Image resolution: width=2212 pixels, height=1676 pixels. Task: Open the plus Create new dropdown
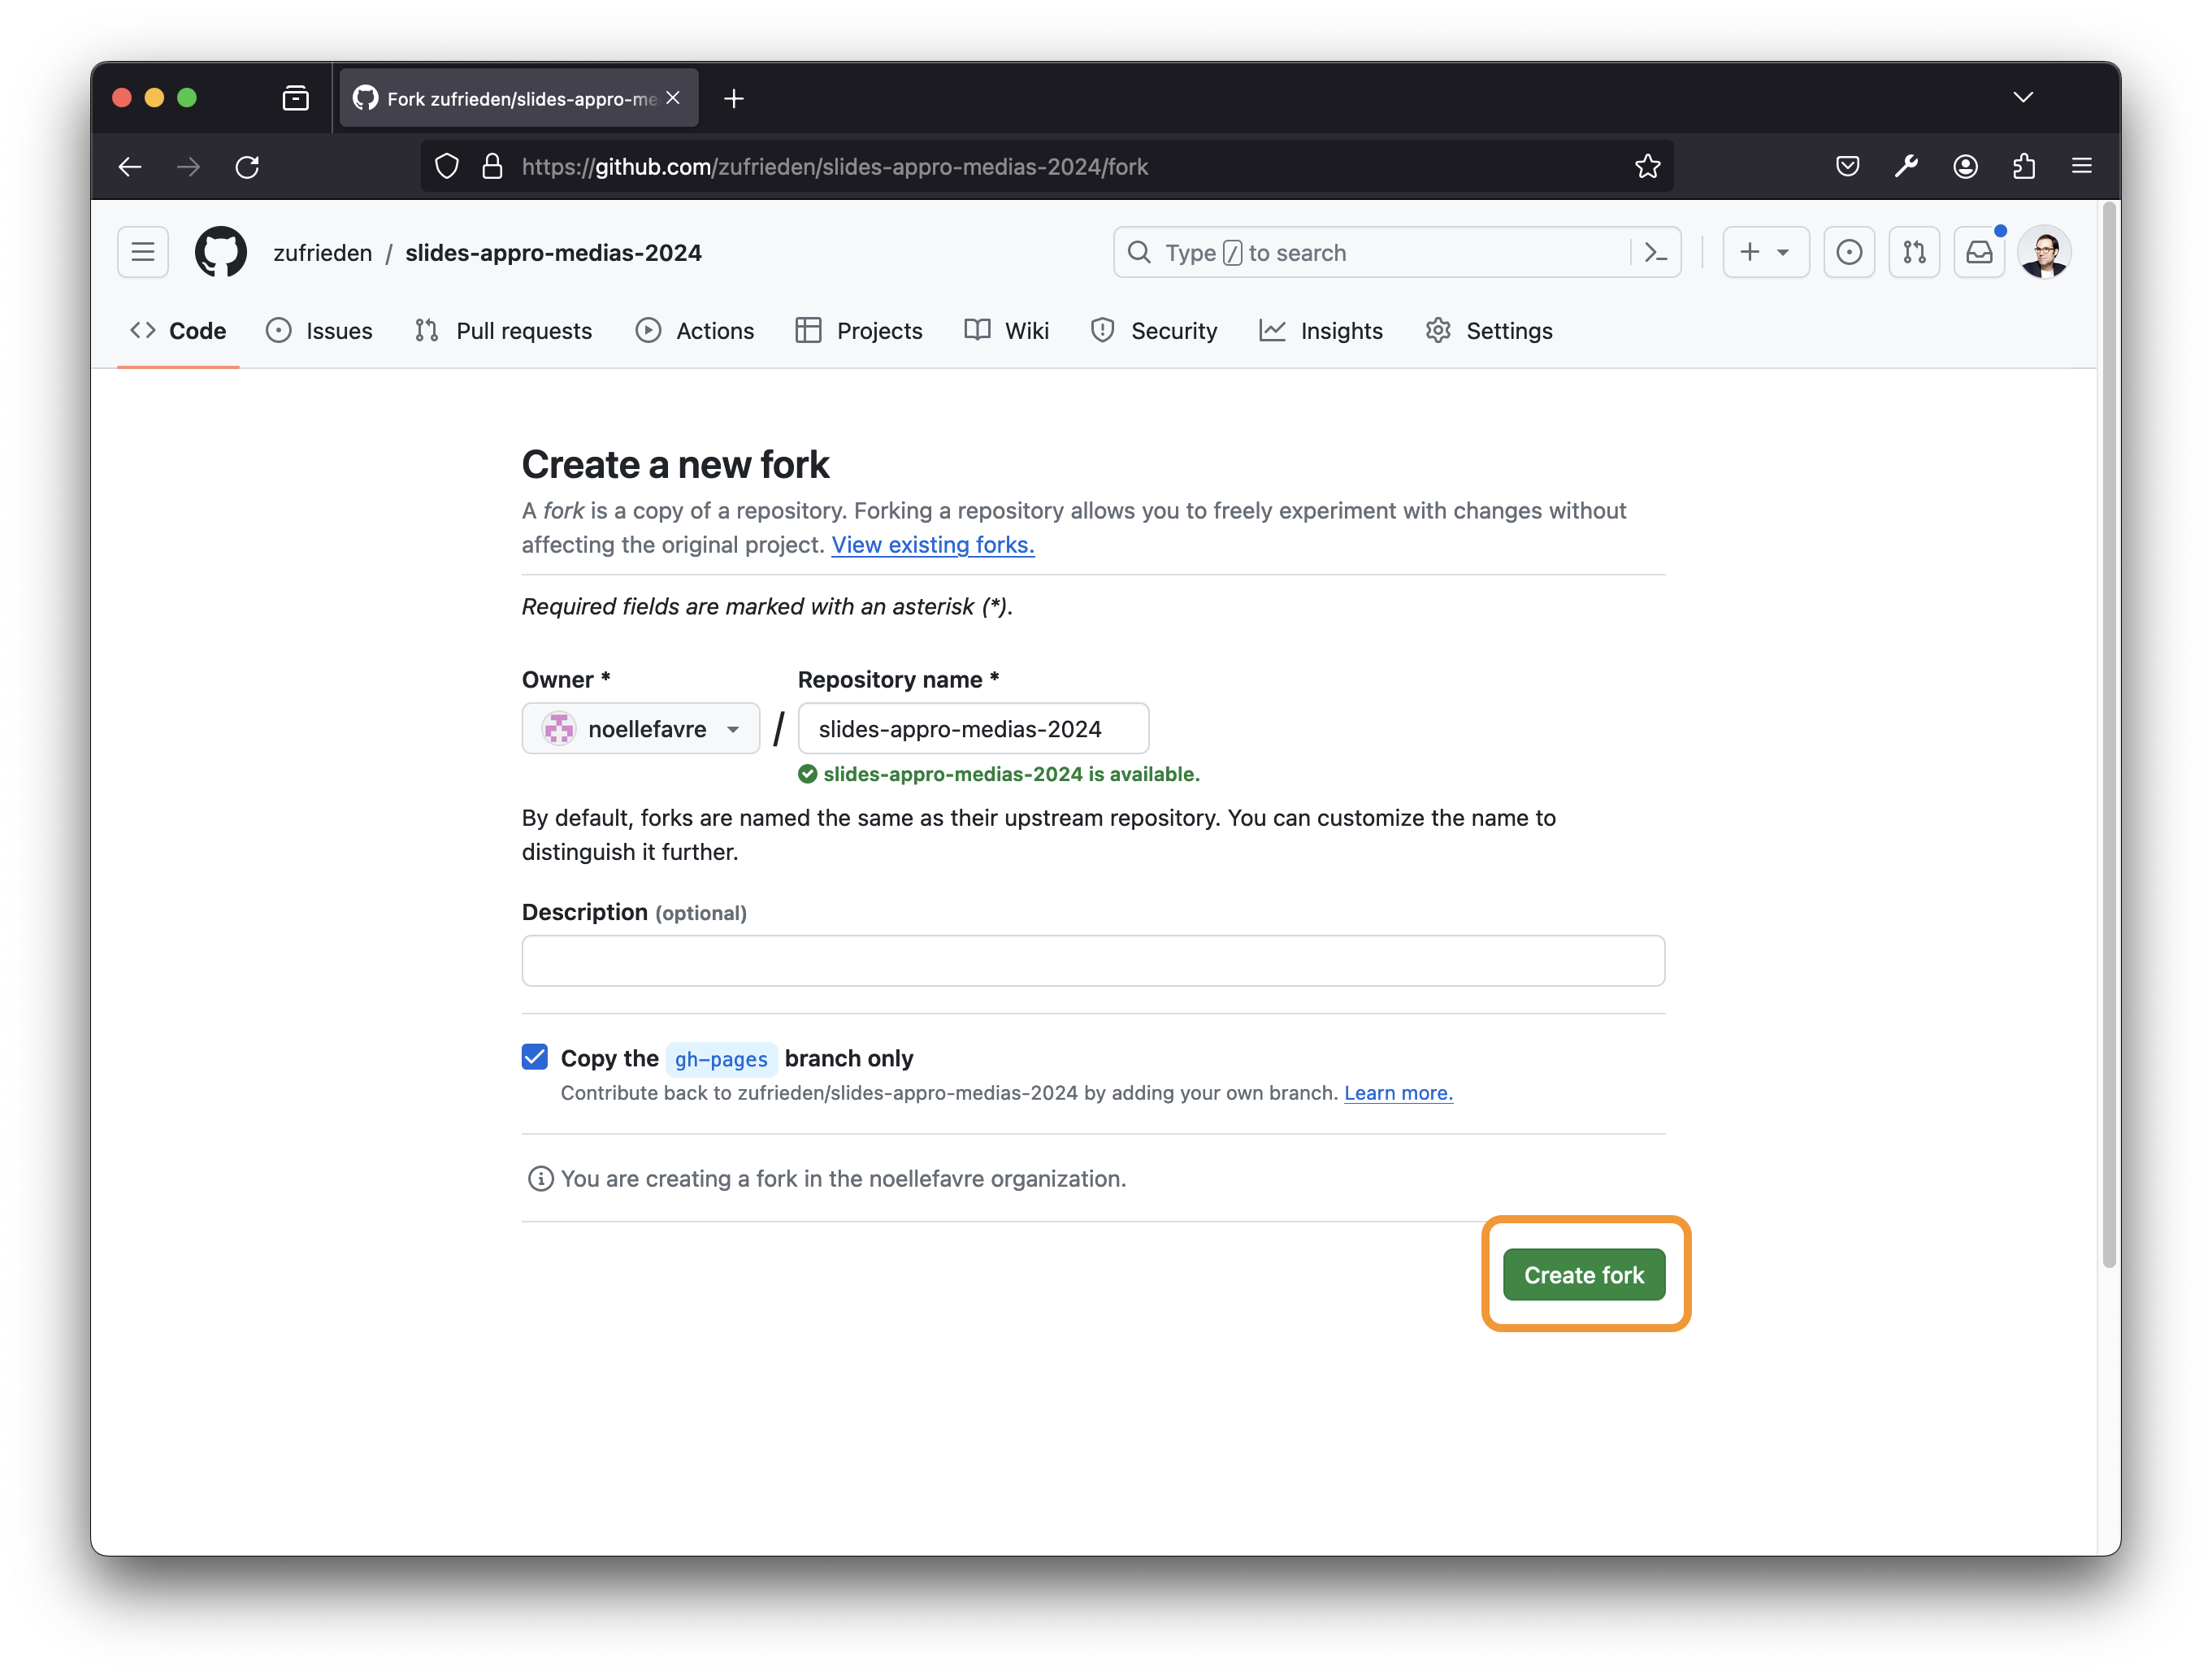[1765, 252]
